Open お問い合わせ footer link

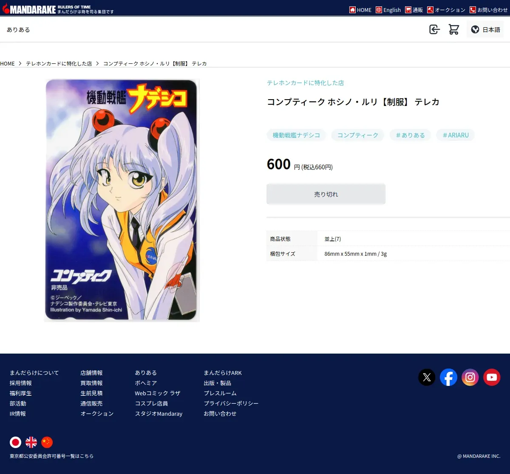pyautogui.click(x=220, y=414)
